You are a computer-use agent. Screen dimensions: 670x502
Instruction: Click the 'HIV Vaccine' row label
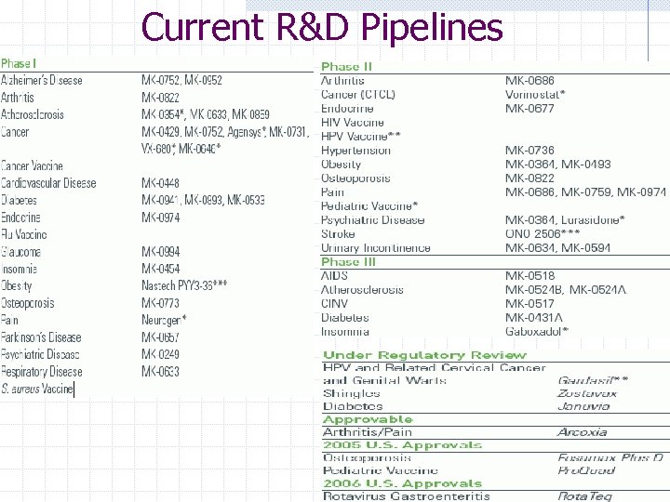[353, 123]
